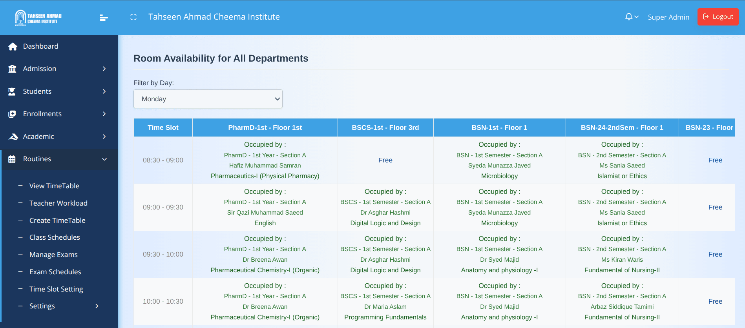
Task: Open Time Slot Setting submenu item
Action: 56,289
